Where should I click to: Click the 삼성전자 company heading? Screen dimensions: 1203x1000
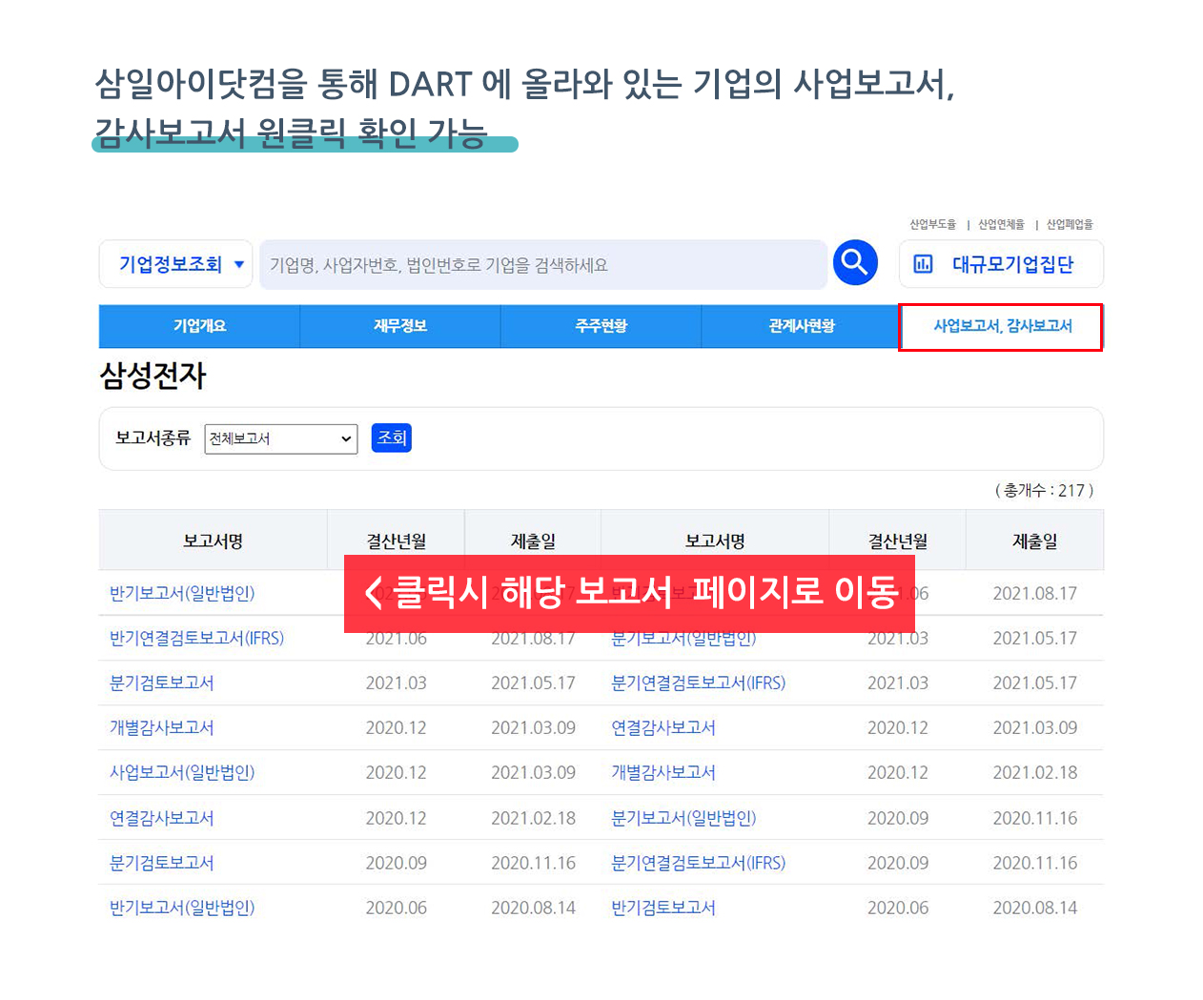(x=153, y=375)
